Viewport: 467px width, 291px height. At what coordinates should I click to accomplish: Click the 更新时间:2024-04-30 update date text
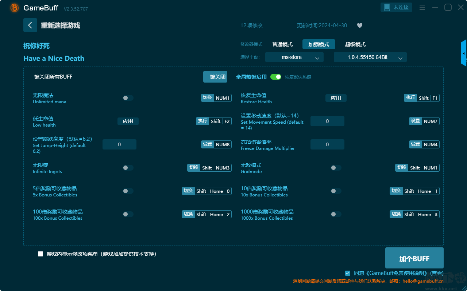point(322,25)
